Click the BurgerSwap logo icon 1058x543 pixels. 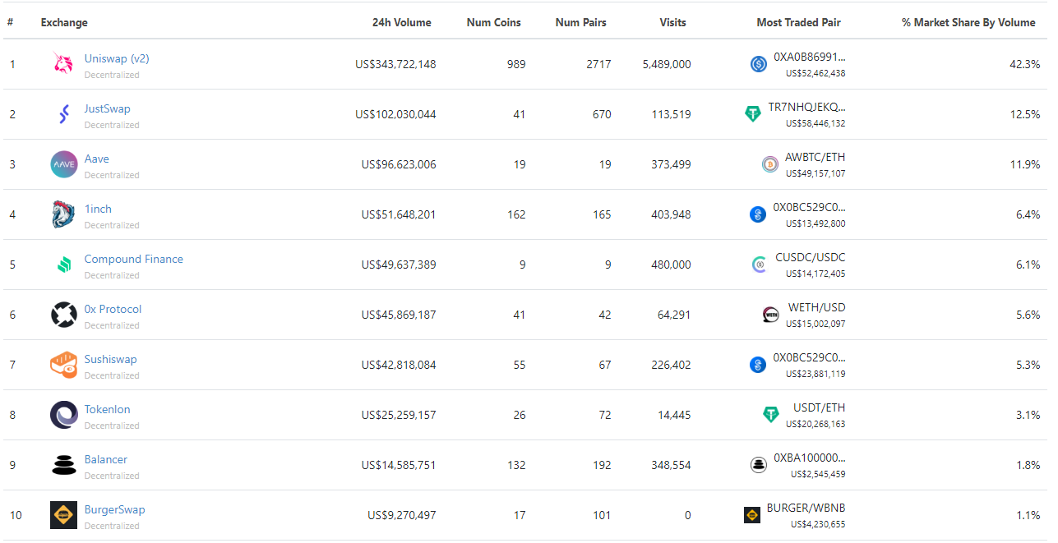pos(63,515)
